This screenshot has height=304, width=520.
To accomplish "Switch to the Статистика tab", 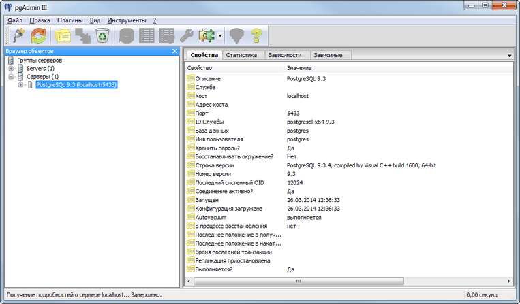I will tap(241, 55).
